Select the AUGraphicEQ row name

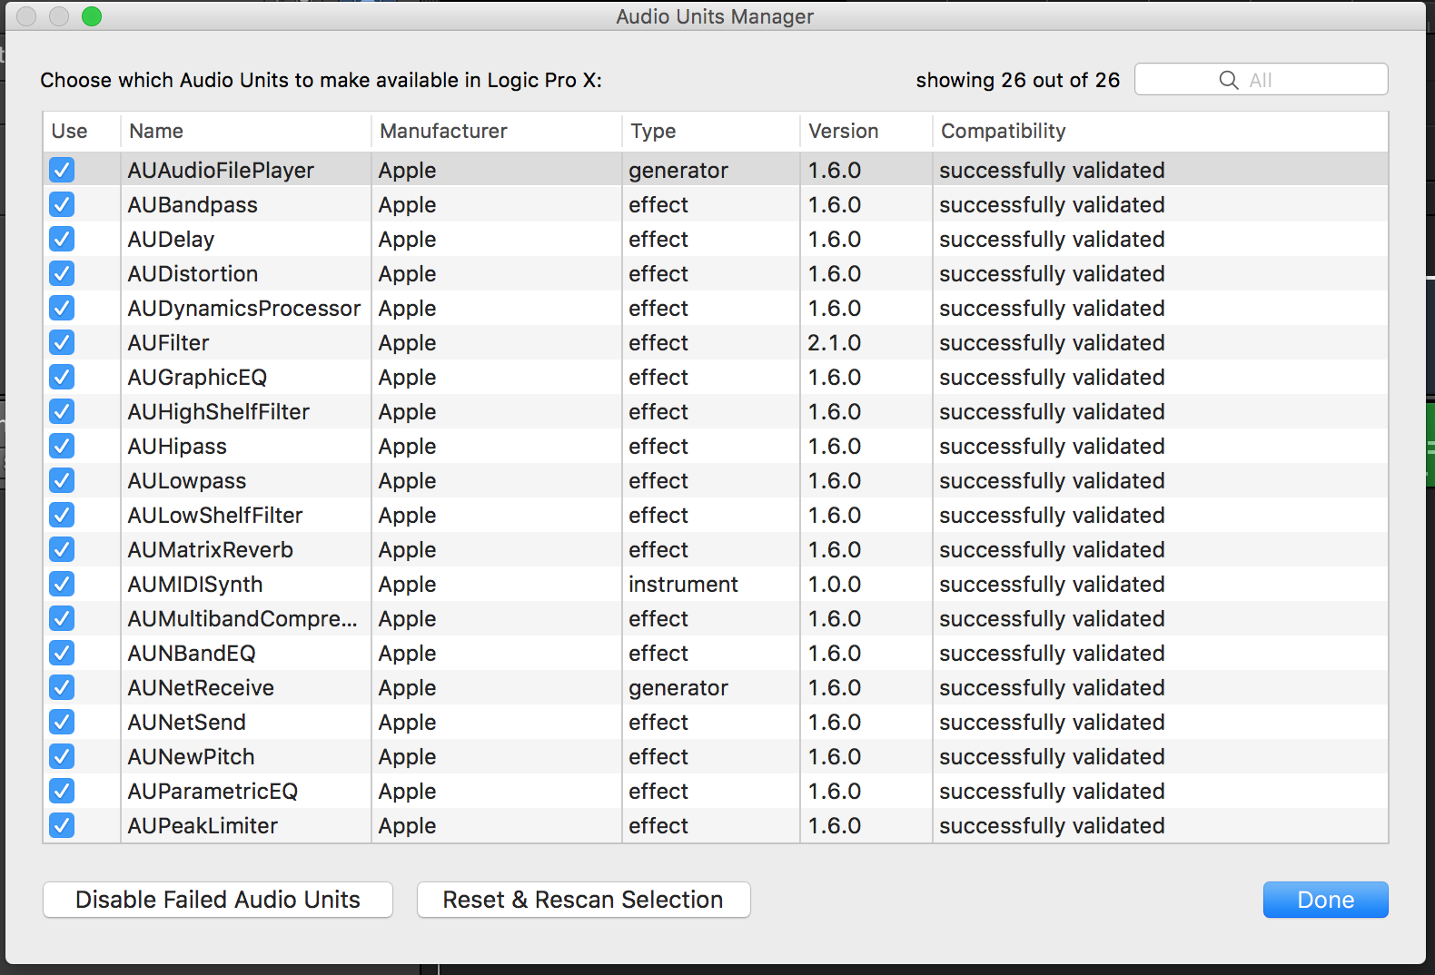[x=197, y=378]
